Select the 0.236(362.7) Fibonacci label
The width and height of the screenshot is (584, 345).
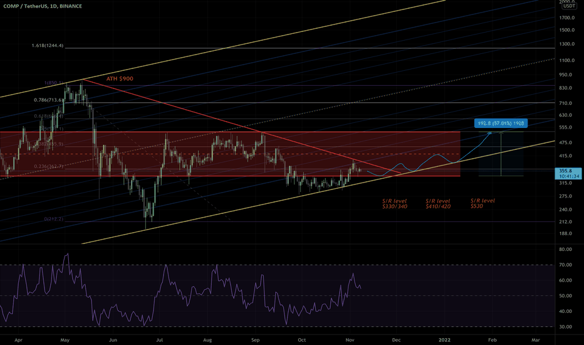(x=48, y=166)
